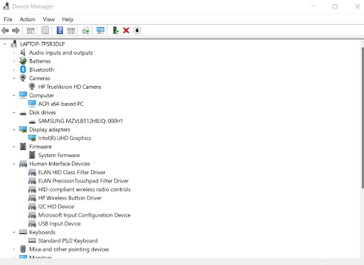
Task: Click the Computer monitor category icon
Action: (x=23, y=95)
